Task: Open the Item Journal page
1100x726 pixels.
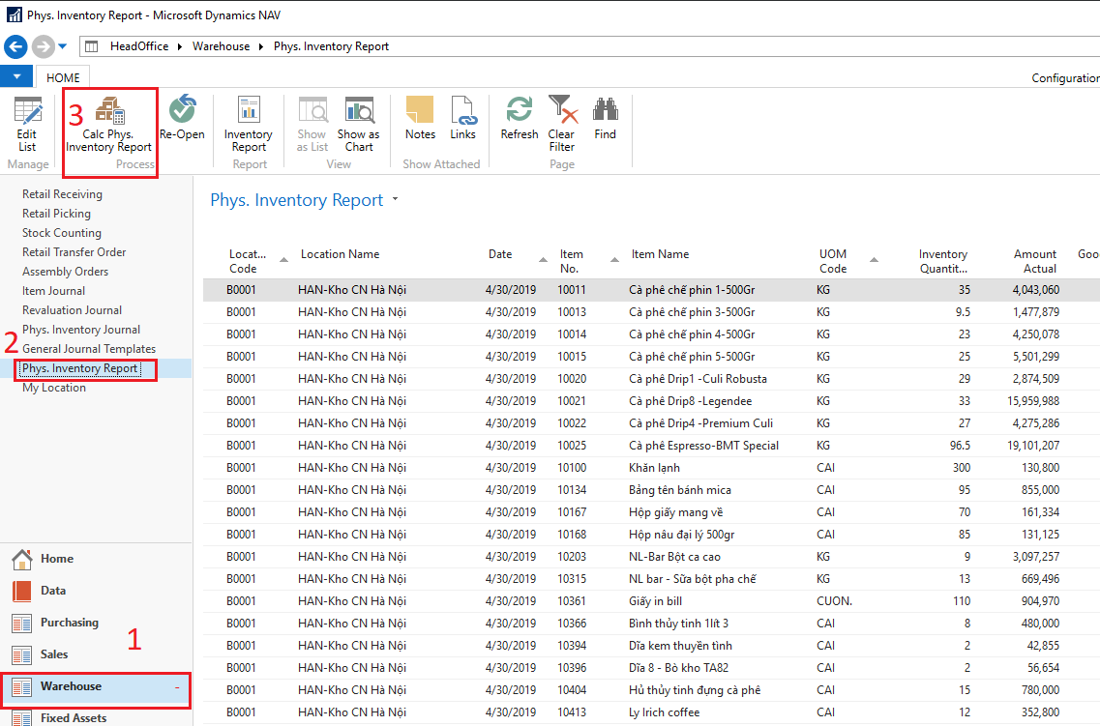Action: [x=54, y=291]
